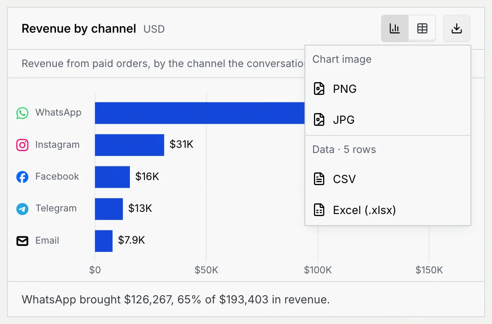Click the CSV document icon
Screen dimensions: 492x324
[x=319, y=179]
